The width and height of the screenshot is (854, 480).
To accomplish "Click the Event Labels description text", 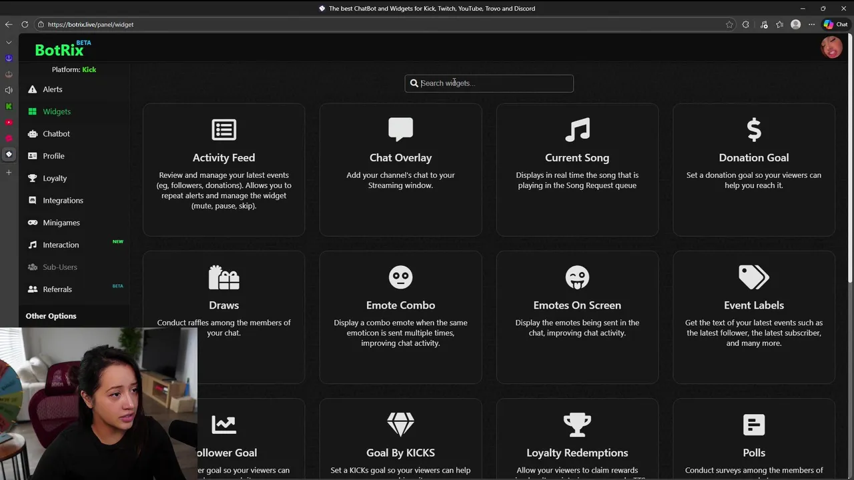I will click(x=754, y=333).
